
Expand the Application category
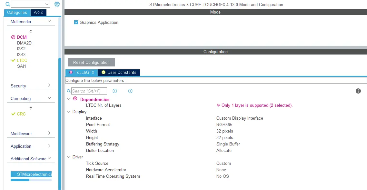point(49,146)
